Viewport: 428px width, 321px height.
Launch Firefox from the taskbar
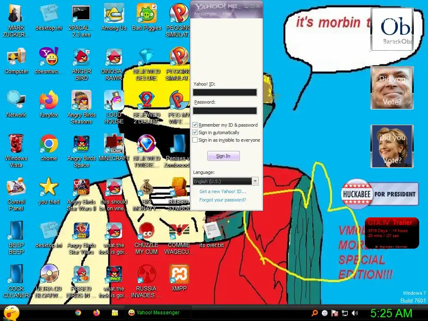pyautogui.click(x=97, y=313)
